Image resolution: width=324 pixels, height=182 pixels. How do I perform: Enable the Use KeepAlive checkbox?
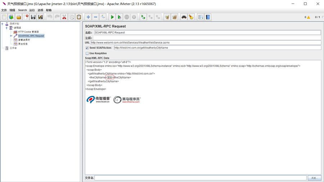[87, 53]
